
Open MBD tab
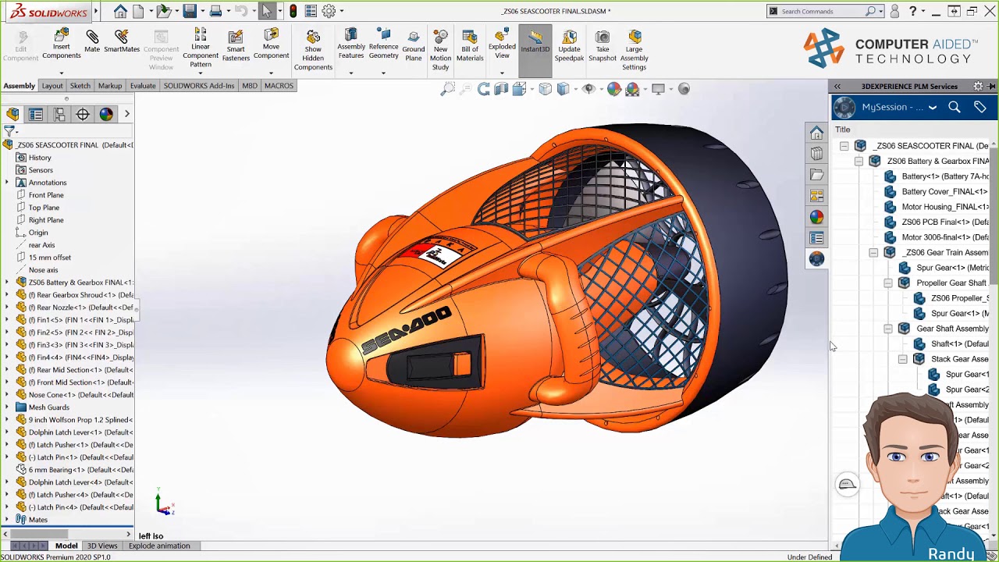click(x=250, y=86)
